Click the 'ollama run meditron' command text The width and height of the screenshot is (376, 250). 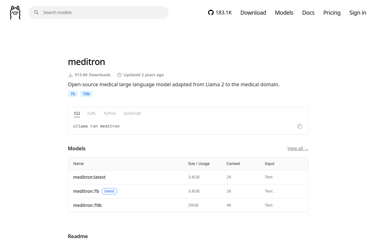[x=97, y=126]
